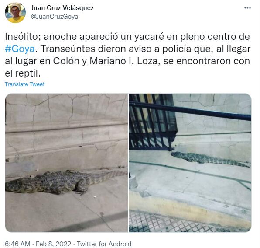The width and height of the screenshot is (260, 248).
Task: Click the words 'el reptil.' in the tweet
Action: (23, 73)
